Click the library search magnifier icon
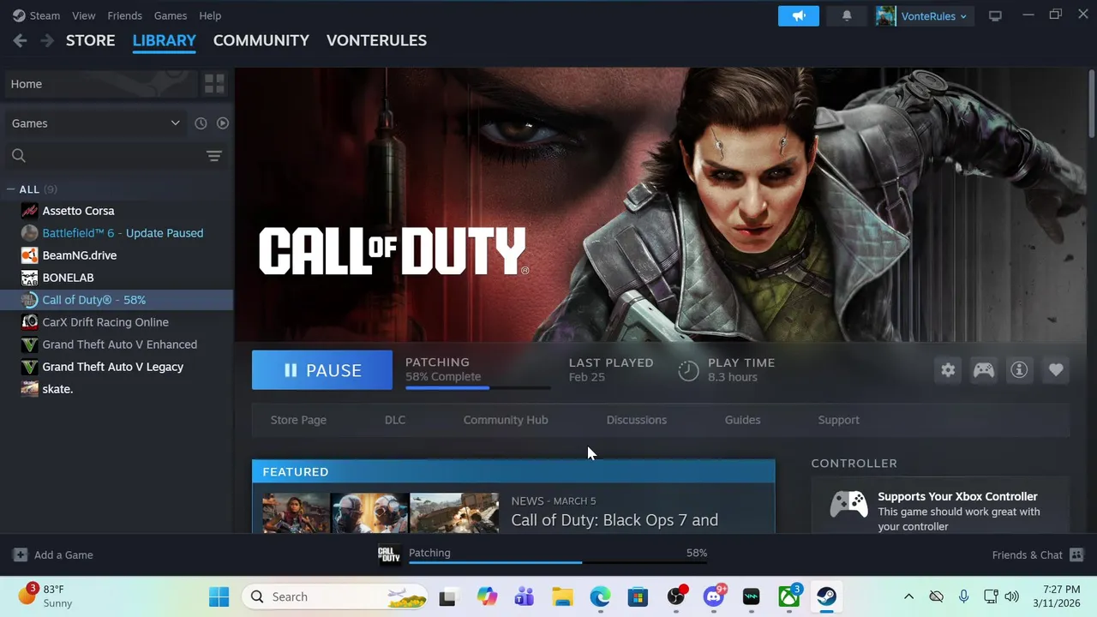The height and width of the screenshot is (617, 1097). tap(19, 156)
